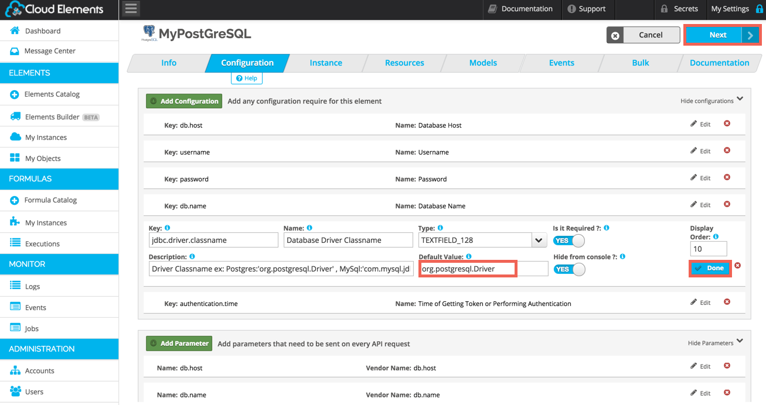Click the arrow beside Next button

tap(750, 35)
